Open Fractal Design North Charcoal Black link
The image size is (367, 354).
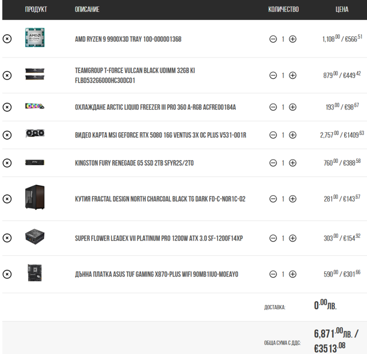pyautogui.click(x=160, y=199)
